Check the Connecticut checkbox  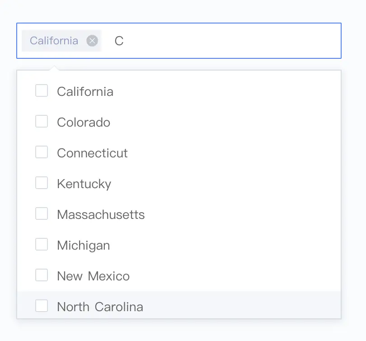coord(42,152)
